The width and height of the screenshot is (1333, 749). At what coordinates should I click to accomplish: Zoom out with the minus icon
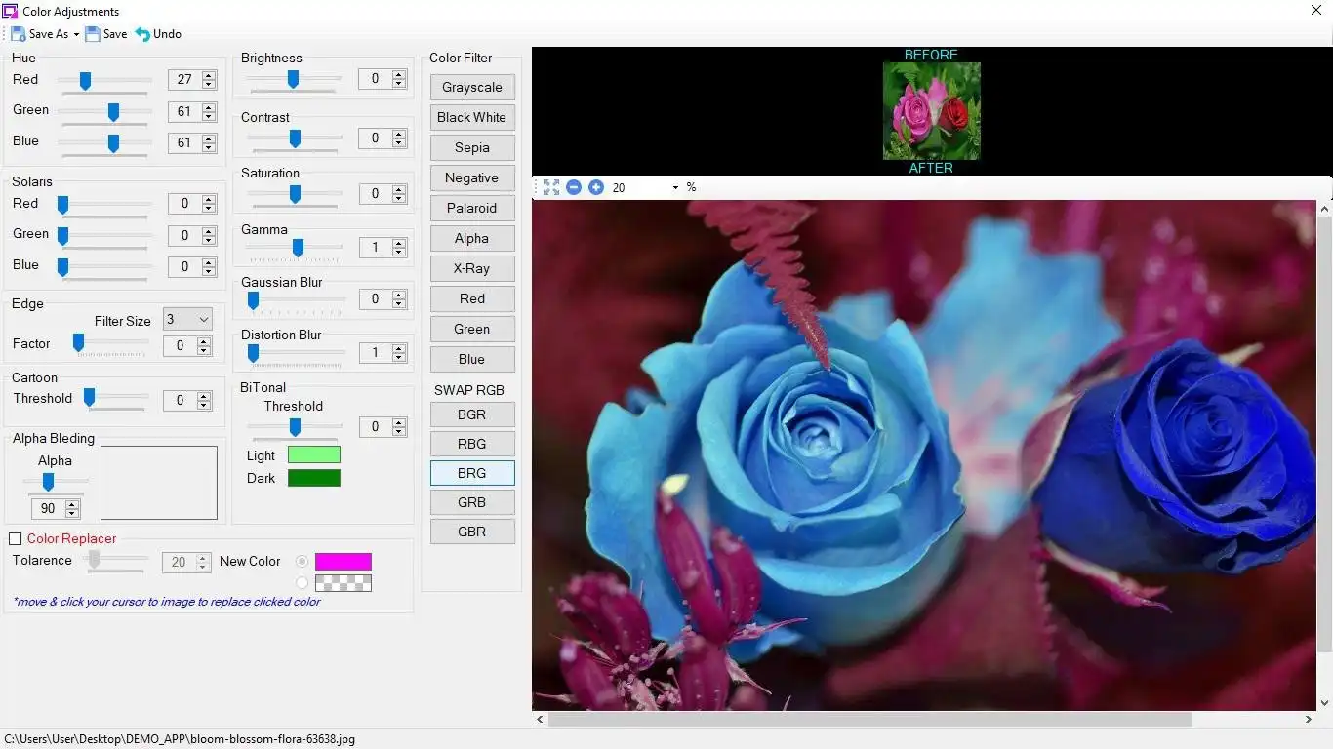click(x=574, y=187)
